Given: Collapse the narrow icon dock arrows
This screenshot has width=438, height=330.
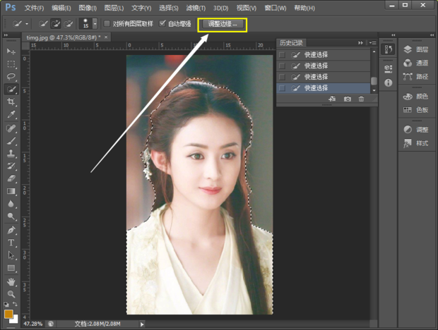Looking at the screenshot, I should coord(393,35).
